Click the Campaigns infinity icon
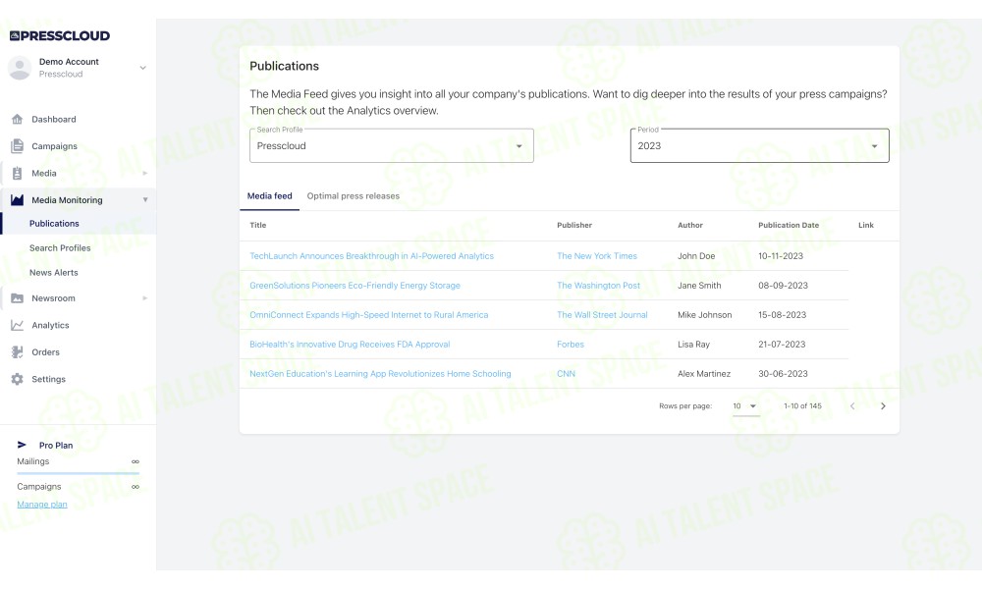 coord(136,486)
